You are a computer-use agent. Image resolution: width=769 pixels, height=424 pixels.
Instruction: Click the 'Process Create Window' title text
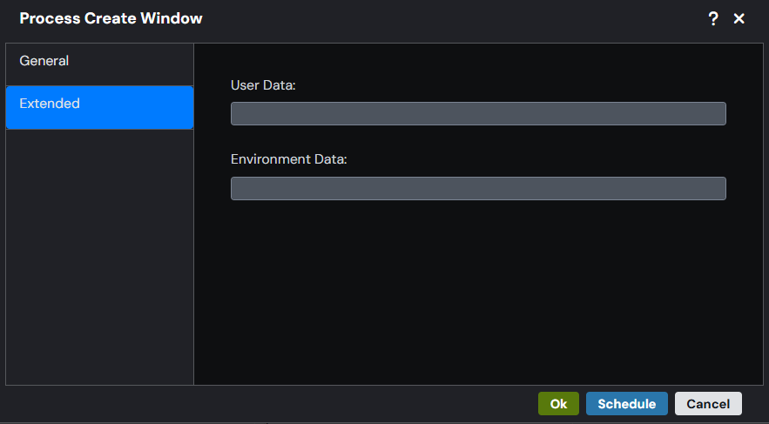coord(111,18)
